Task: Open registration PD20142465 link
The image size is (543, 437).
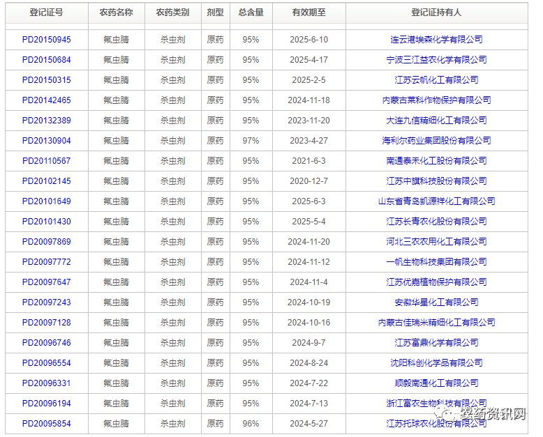Action: pos(46,100)
